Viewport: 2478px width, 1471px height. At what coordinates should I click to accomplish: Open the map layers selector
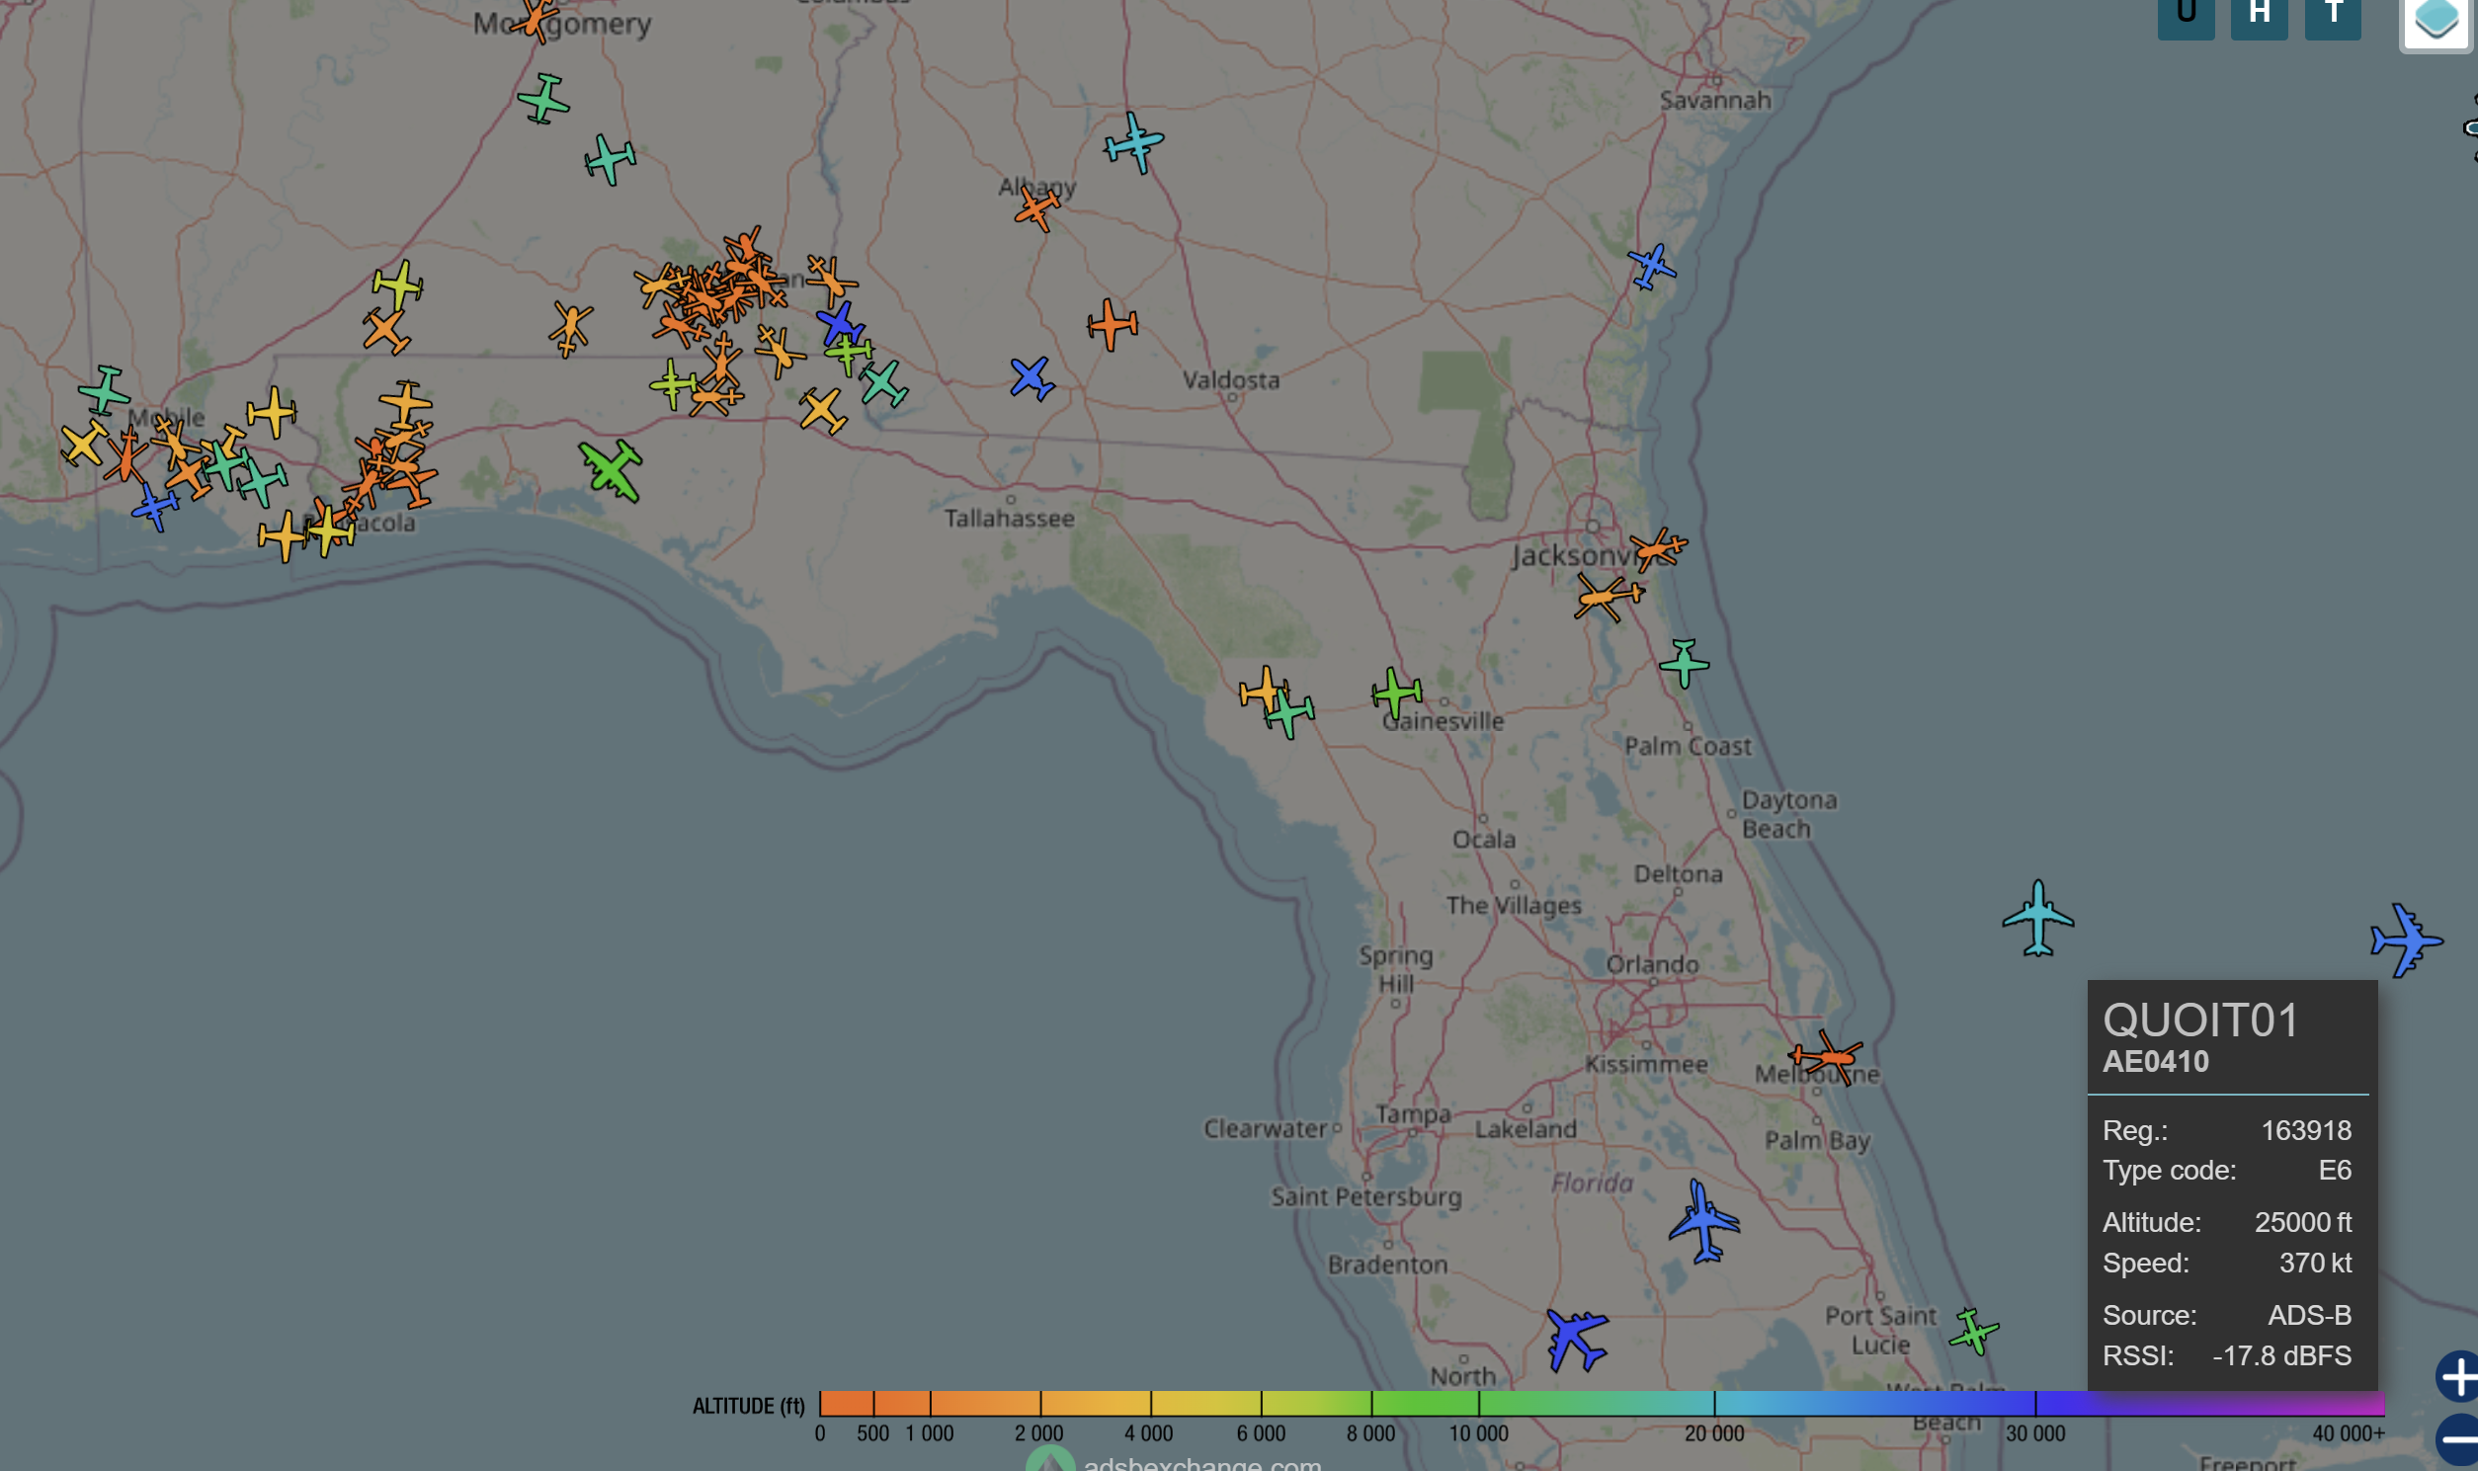pyautogui.click(x=2436, y=22)
